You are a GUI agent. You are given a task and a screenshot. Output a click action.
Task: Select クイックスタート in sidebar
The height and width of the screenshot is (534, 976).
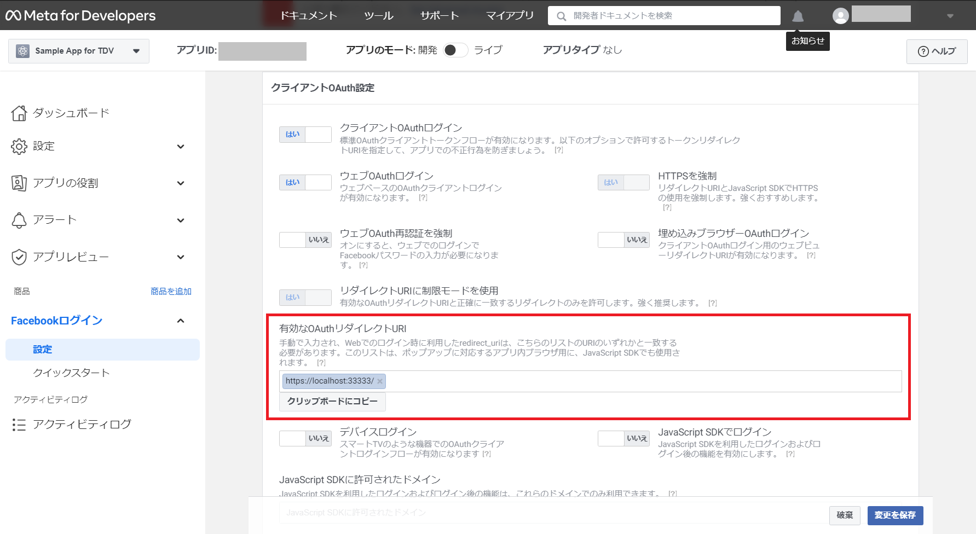coord(71,373)
